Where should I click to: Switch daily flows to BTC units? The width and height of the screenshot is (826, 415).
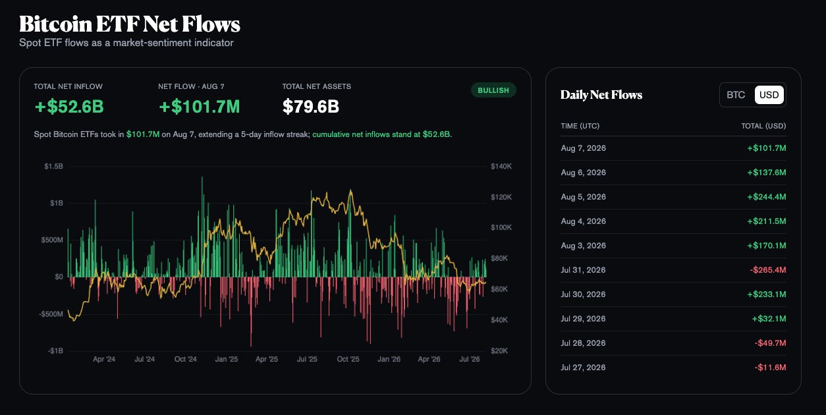click(736, 95)
